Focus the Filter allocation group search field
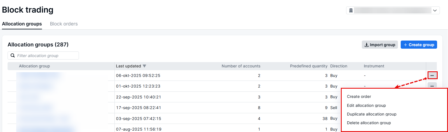The image size is (448, 132). [46, 56]
